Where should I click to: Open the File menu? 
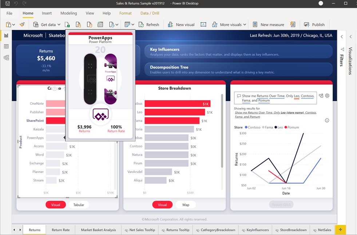9,13
